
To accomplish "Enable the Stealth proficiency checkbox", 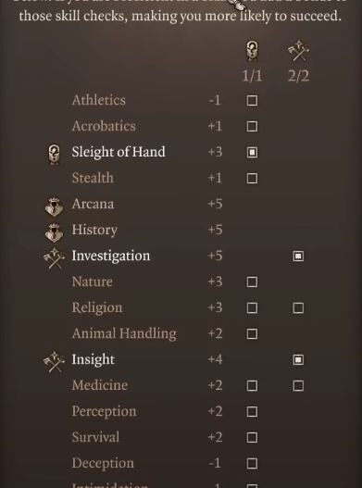I will (x=252, y=179).
